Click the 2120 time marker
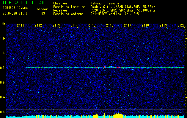 [x=181, y=25]
